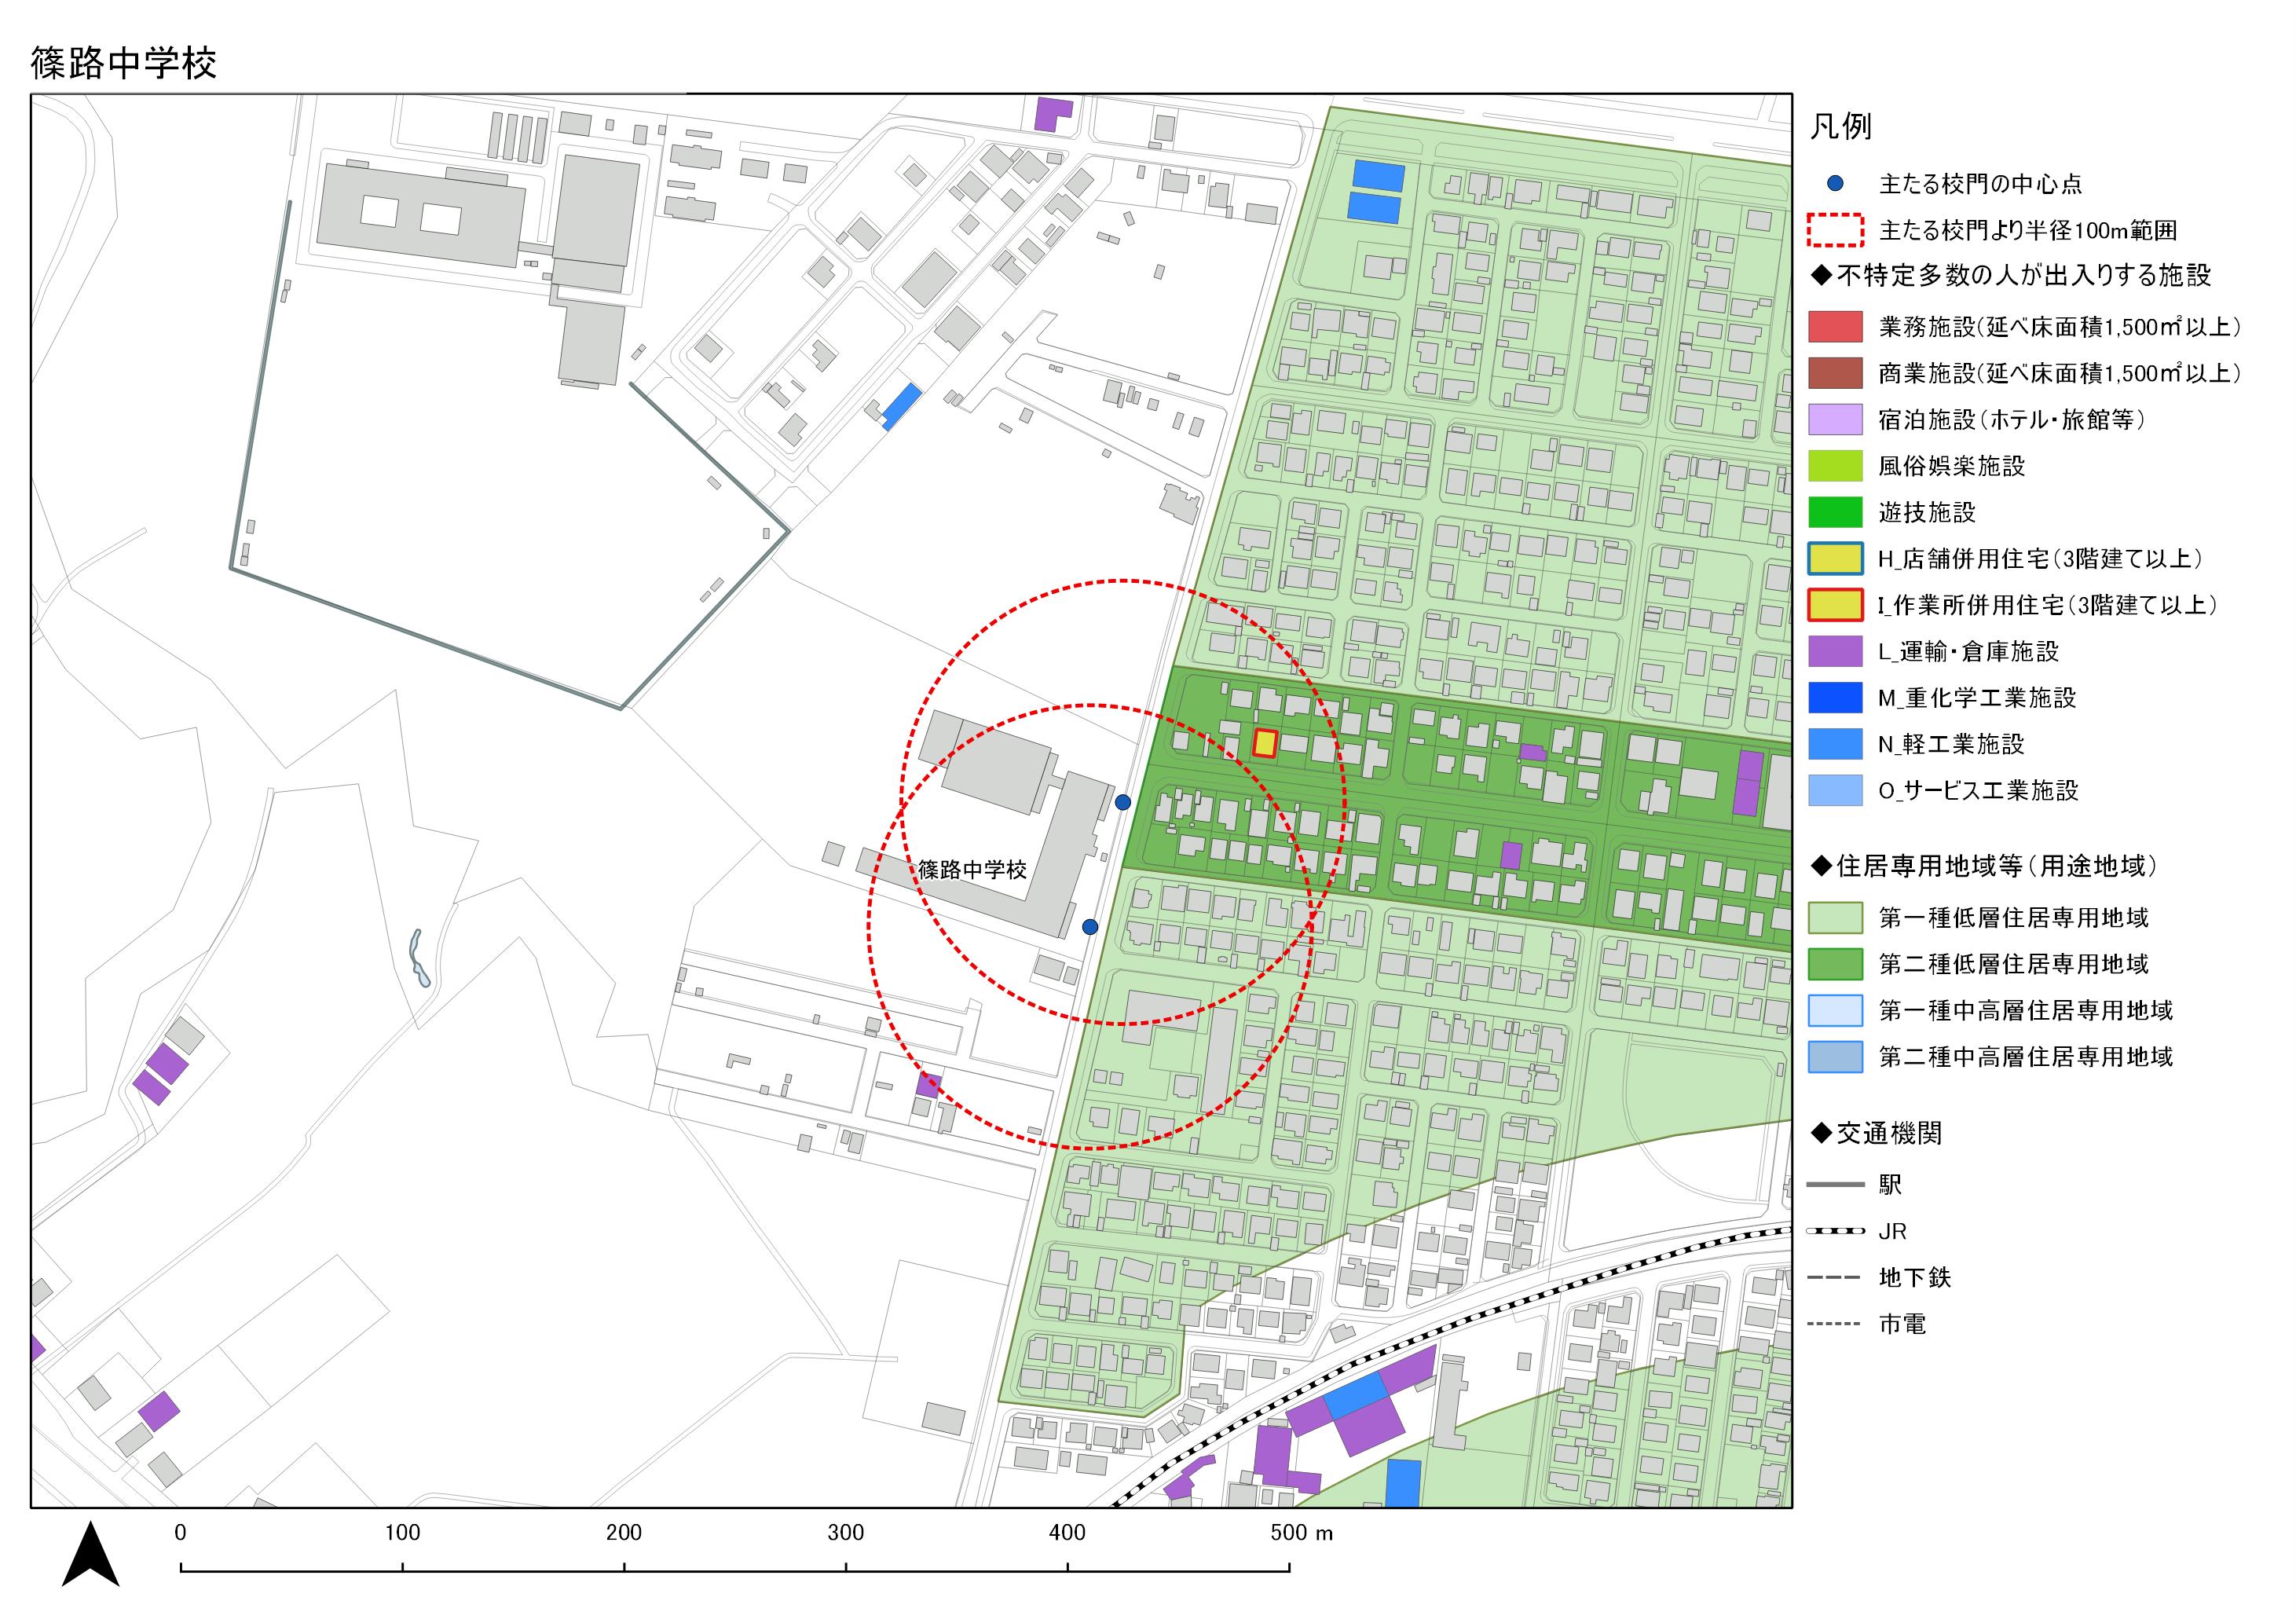Click the swatch for 第一種中高層住居専用地域
2296x1623 pixels.
(1835, 1010)
